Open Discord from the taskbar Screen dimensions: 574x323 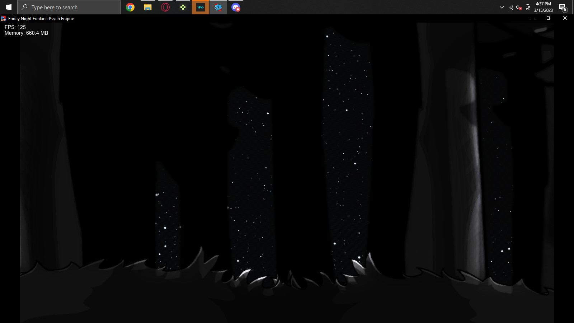click(236, 7)
